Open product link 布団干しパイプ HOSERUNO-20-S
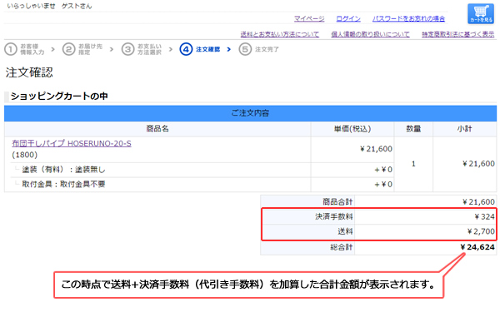 pyautogui.click(x=72, y=144)
